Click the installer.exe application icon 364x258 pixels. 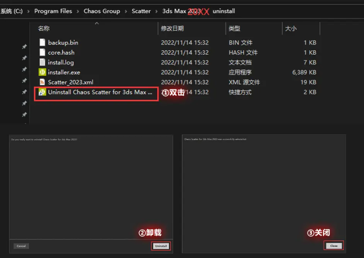click(42, 72)
